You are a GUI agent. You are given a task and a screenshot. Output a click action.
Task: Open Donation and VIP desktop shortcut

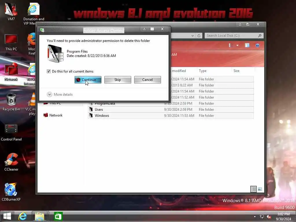tap(34, 14)
